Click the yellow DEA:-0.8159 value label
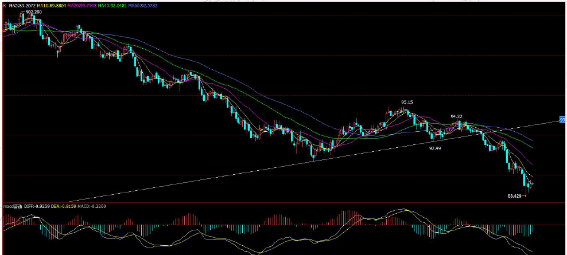 [64, 207]
